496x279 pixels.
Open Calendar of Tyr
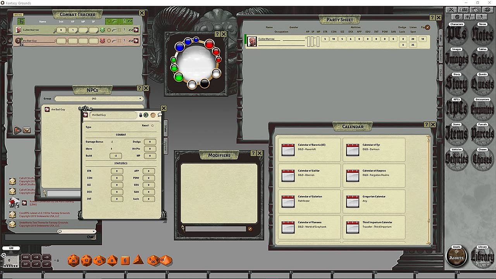[374, 150]
